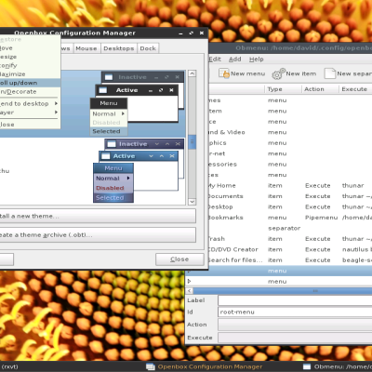Click the Obmenu horizontal scrollbar thumb
The width and height of the screenshot is (372, 372).
pyautogui.click(x=283, y=291)
